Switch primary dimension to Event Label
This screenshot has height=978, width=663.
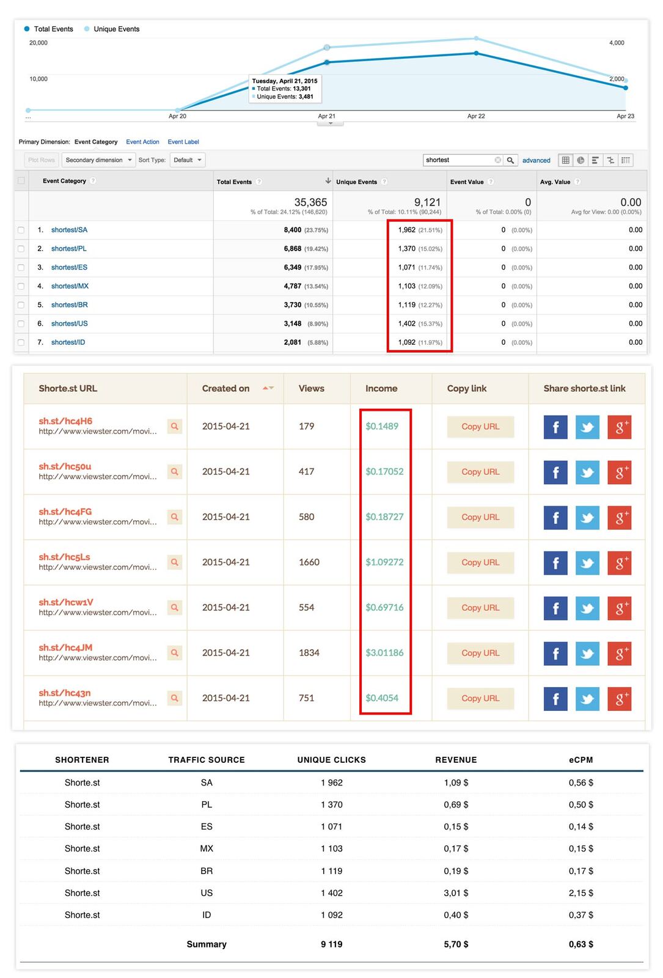point(183,142)
